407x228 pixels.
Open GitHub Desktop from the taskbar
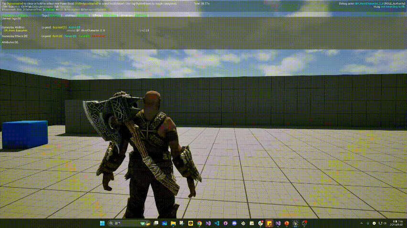[225, 223]
